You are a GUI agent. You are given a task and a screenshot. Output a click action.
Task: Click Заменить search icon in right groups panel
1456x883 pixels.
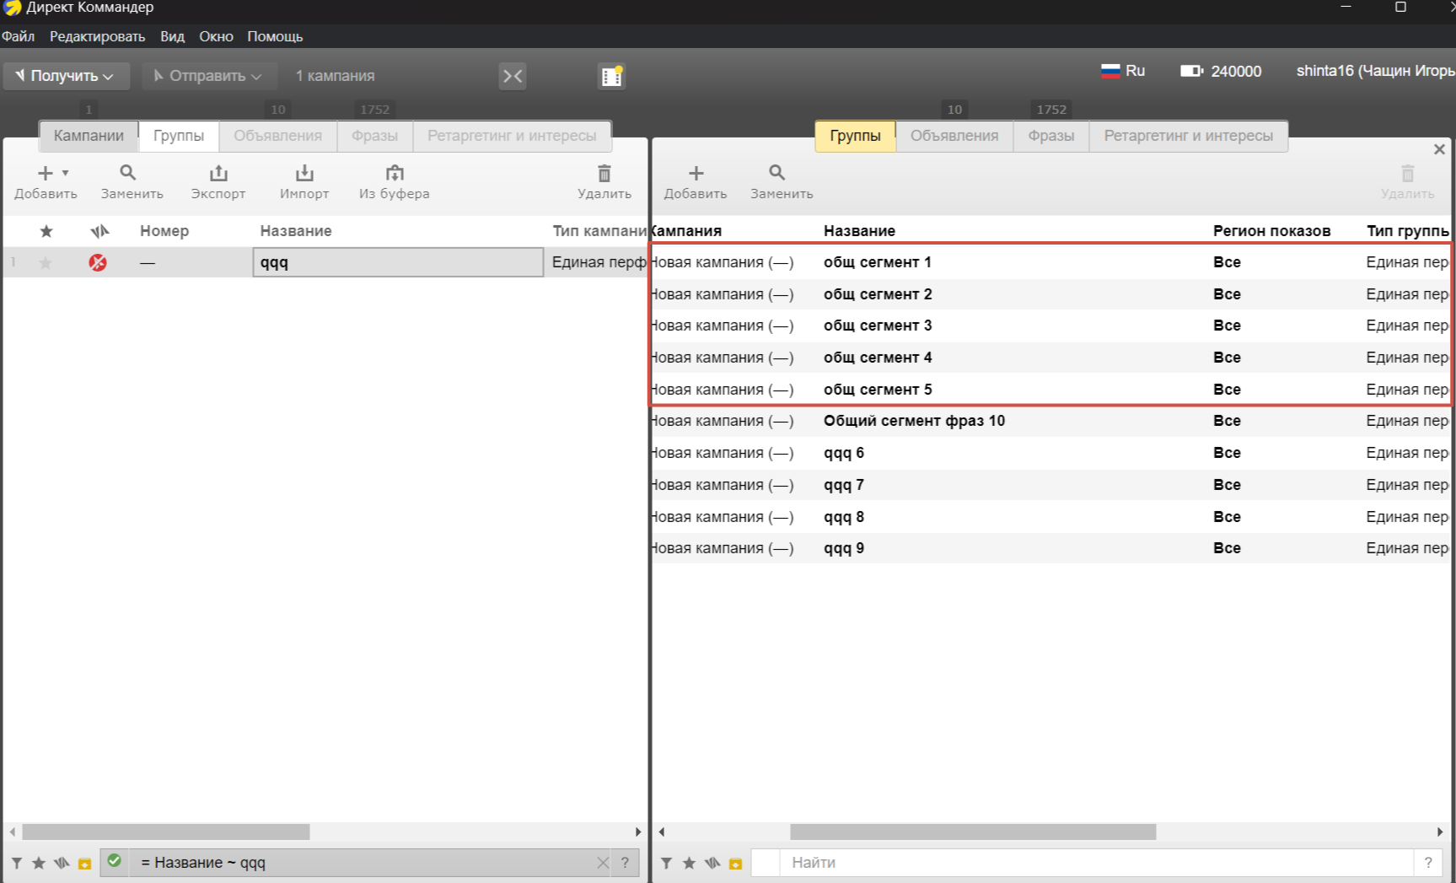[777, 172]
